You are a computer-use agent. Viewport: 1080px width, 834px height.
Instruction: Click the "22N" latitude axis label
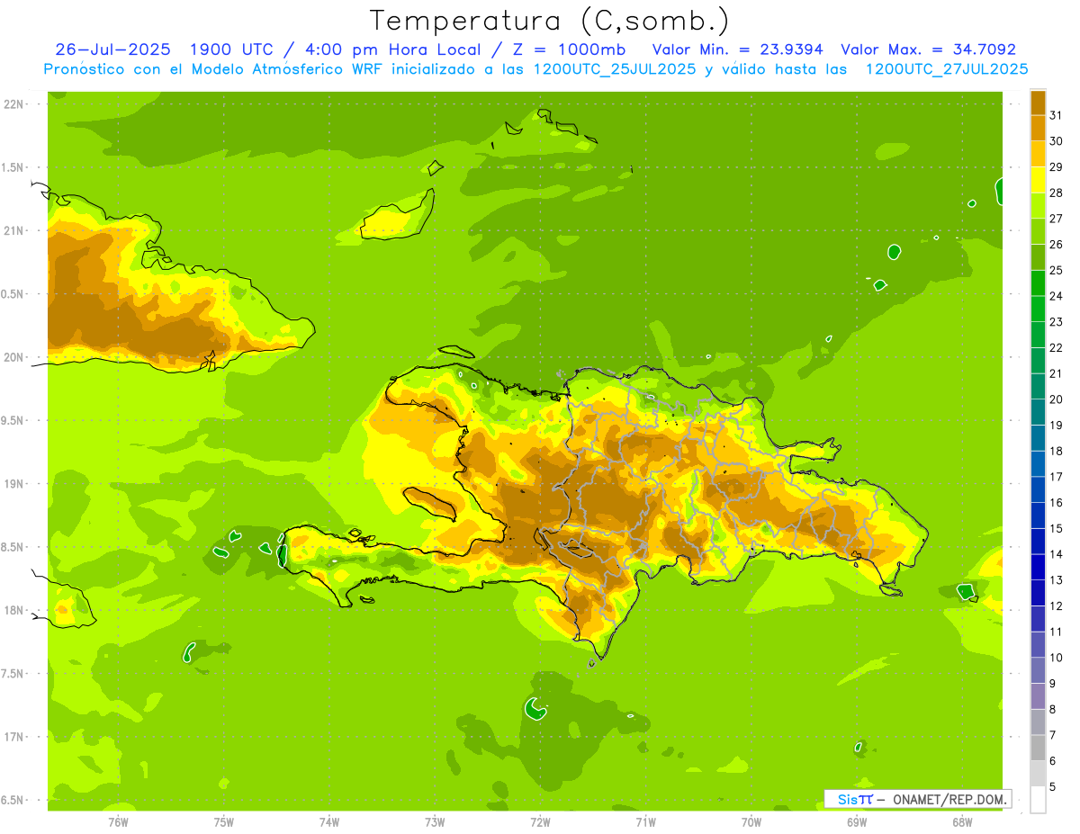(14, 104)
